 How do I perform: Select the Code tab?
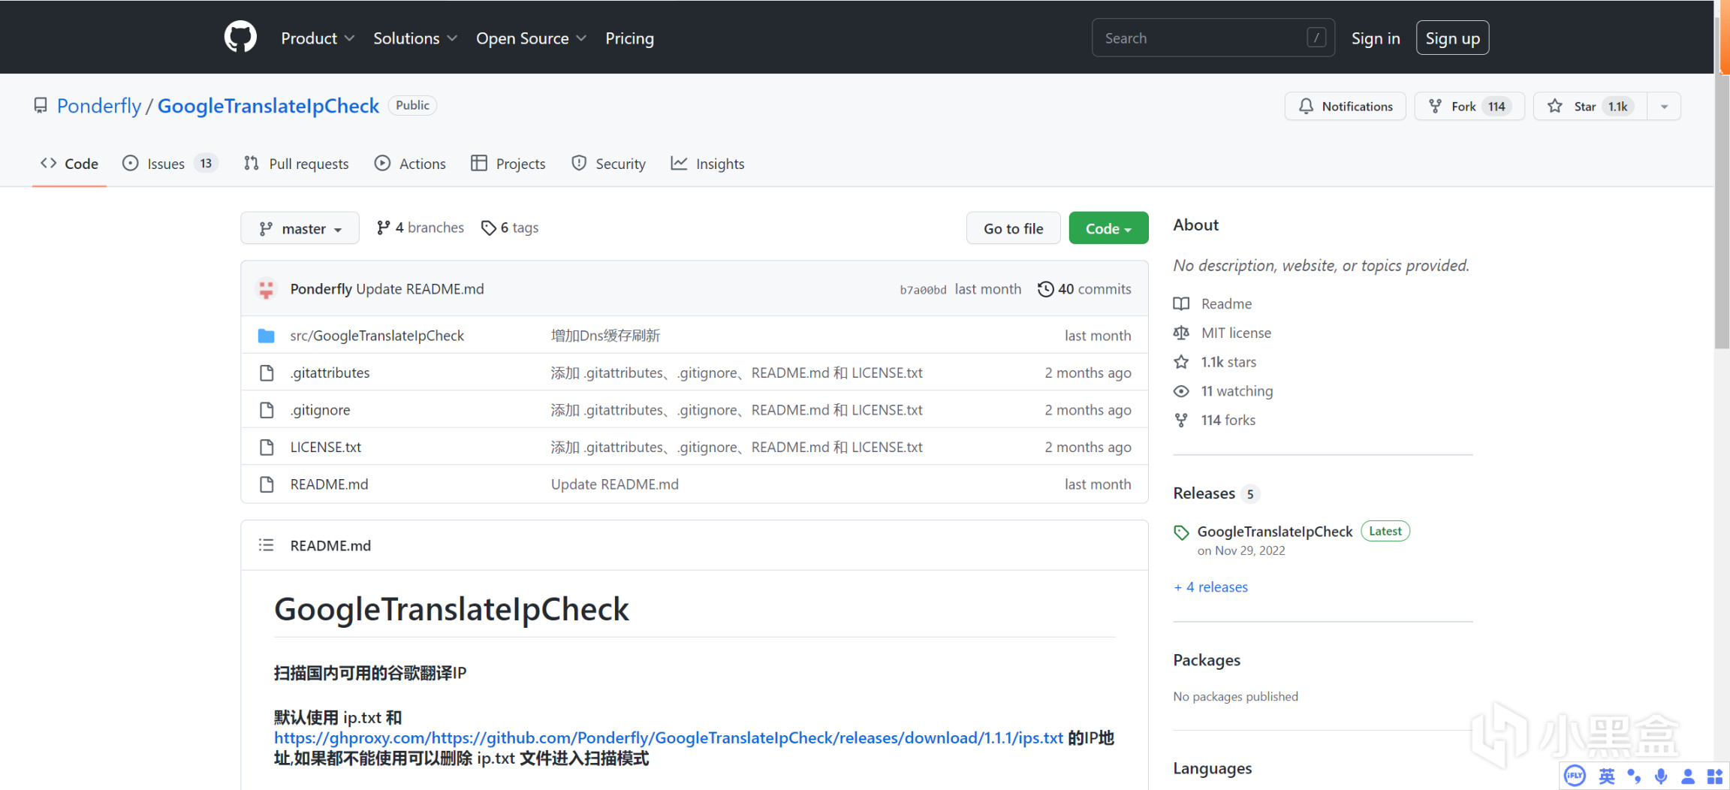pos(69,164)
